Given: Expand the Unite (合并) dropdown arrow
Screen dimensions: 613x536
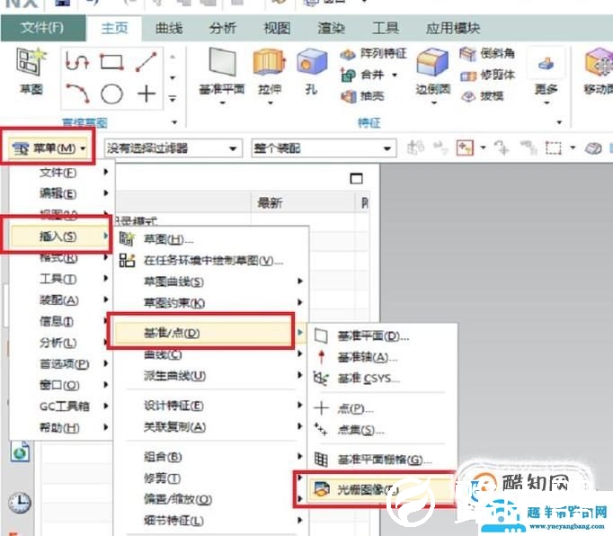Looking at the screenshot, I should pos(395,75).
